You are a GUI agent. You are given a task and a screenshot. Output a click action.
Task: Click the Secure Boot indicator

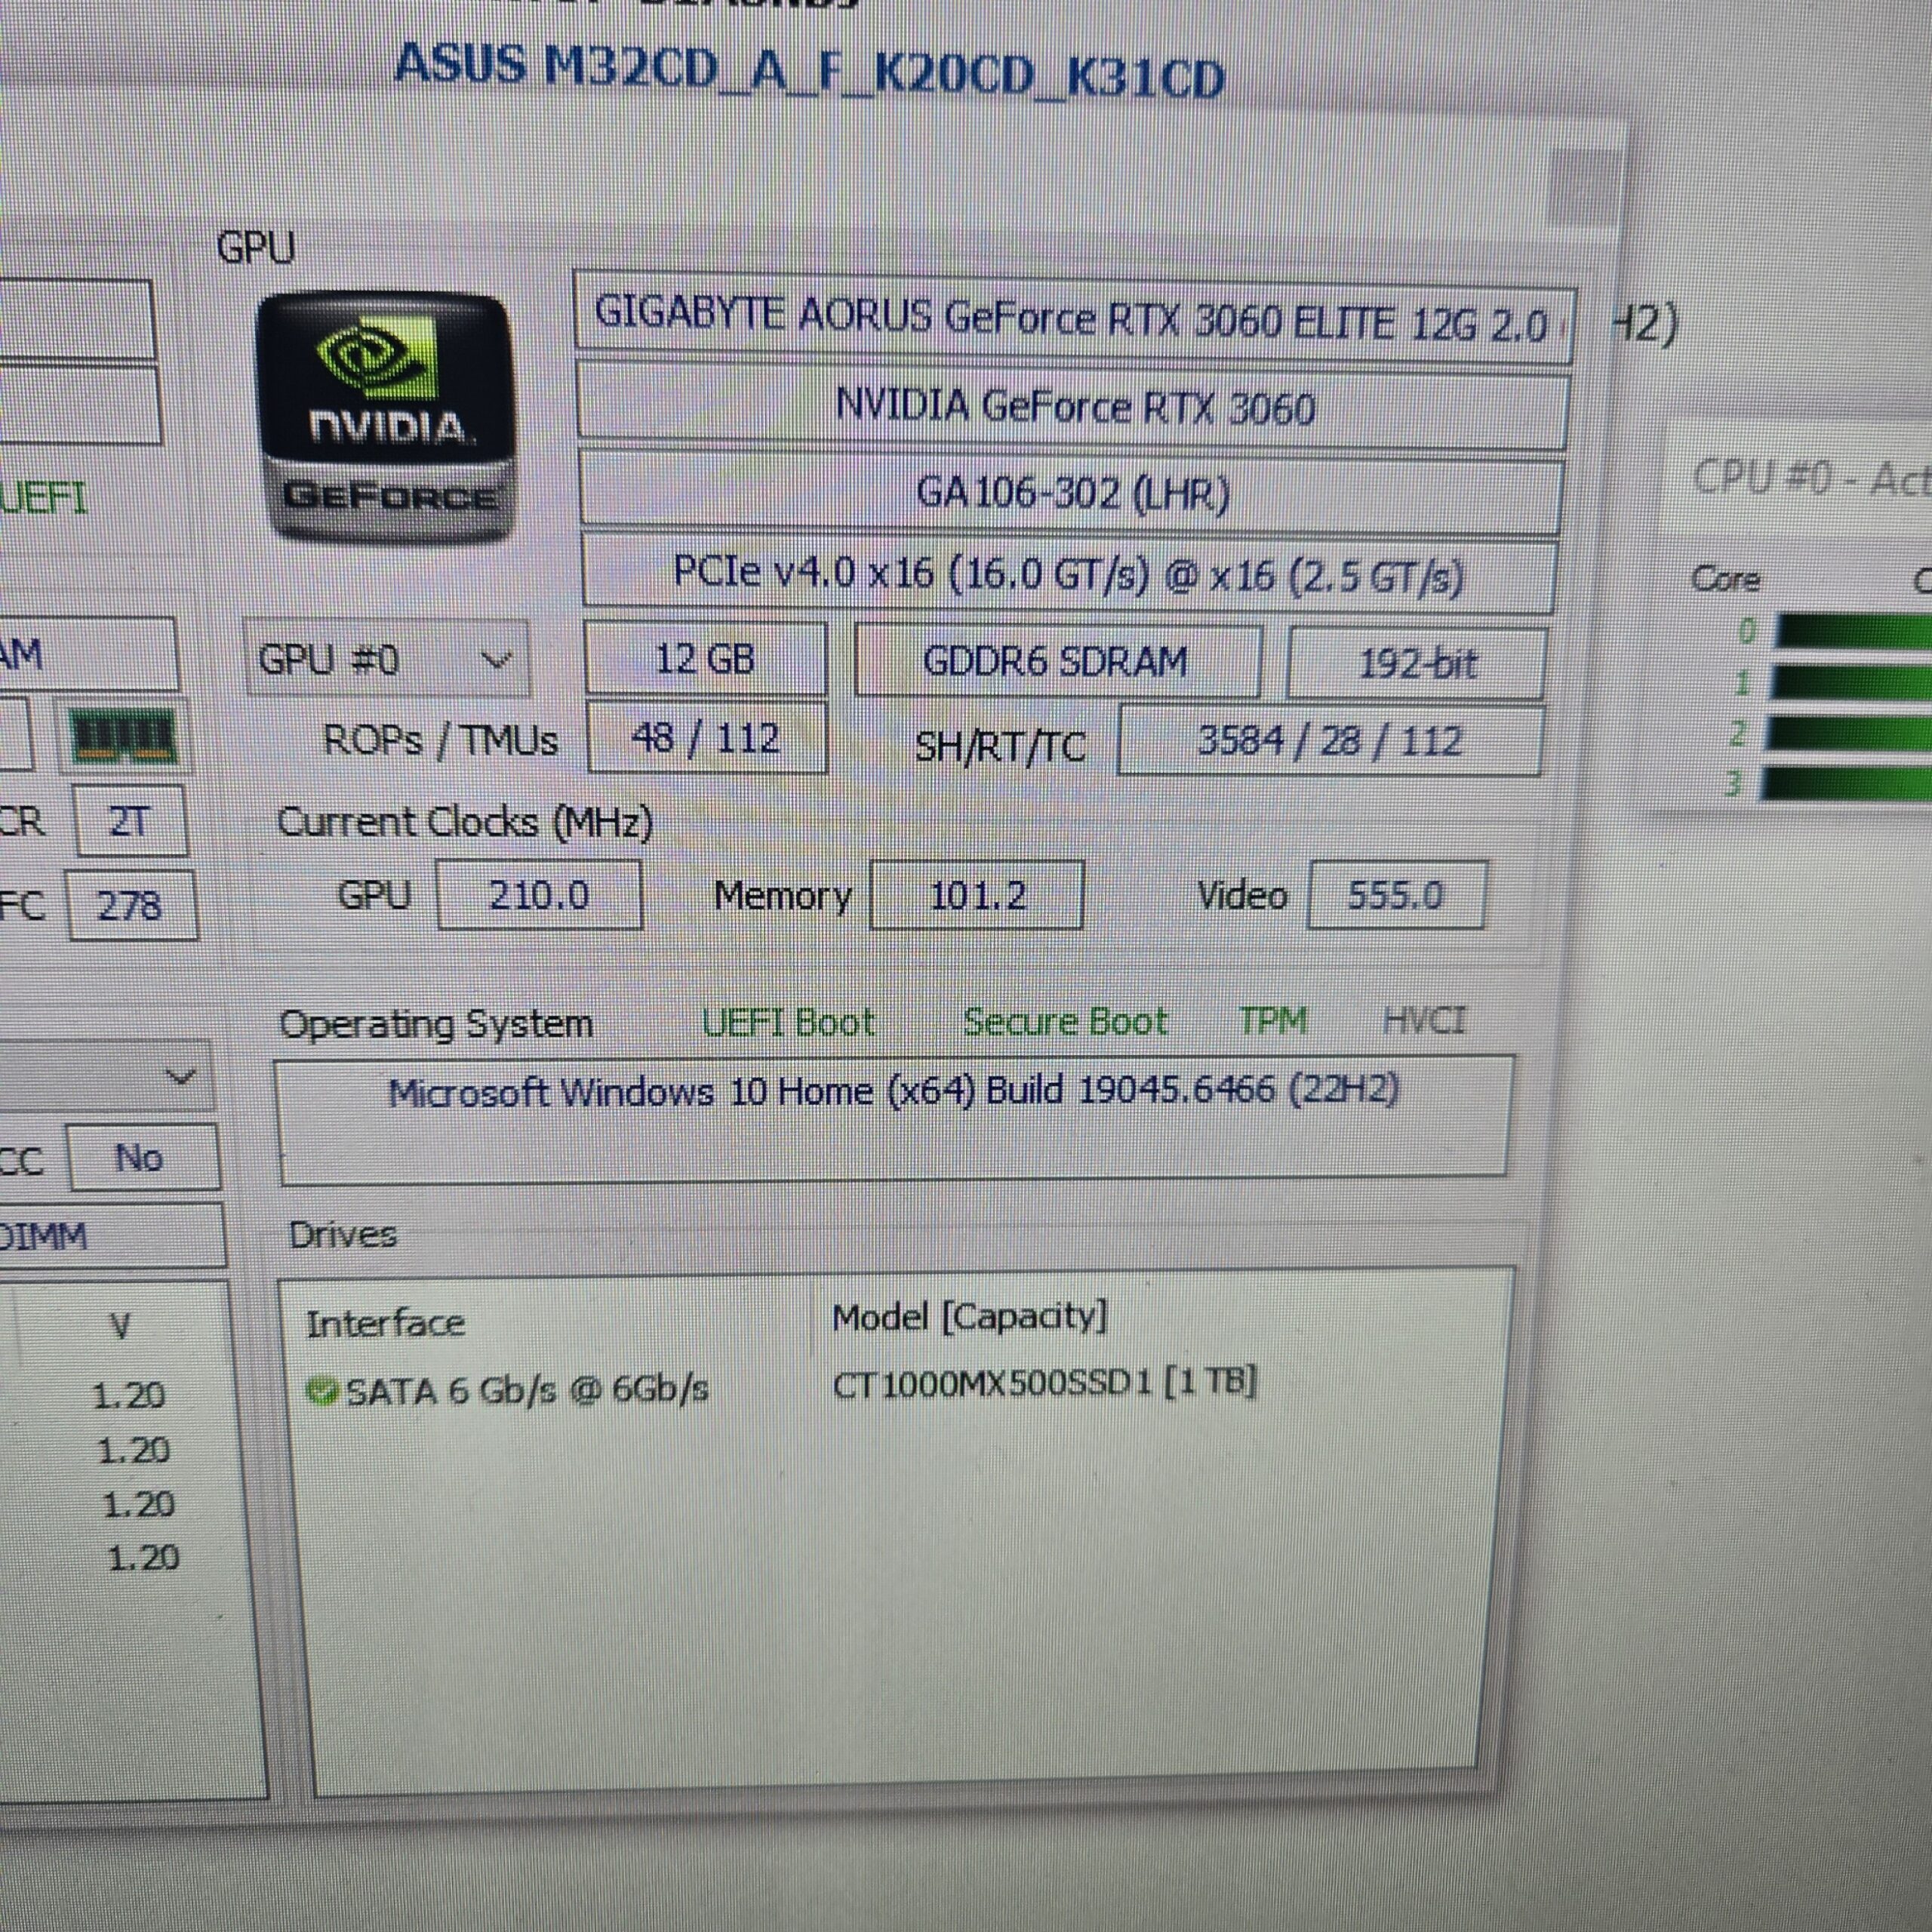(1065, 1021)
